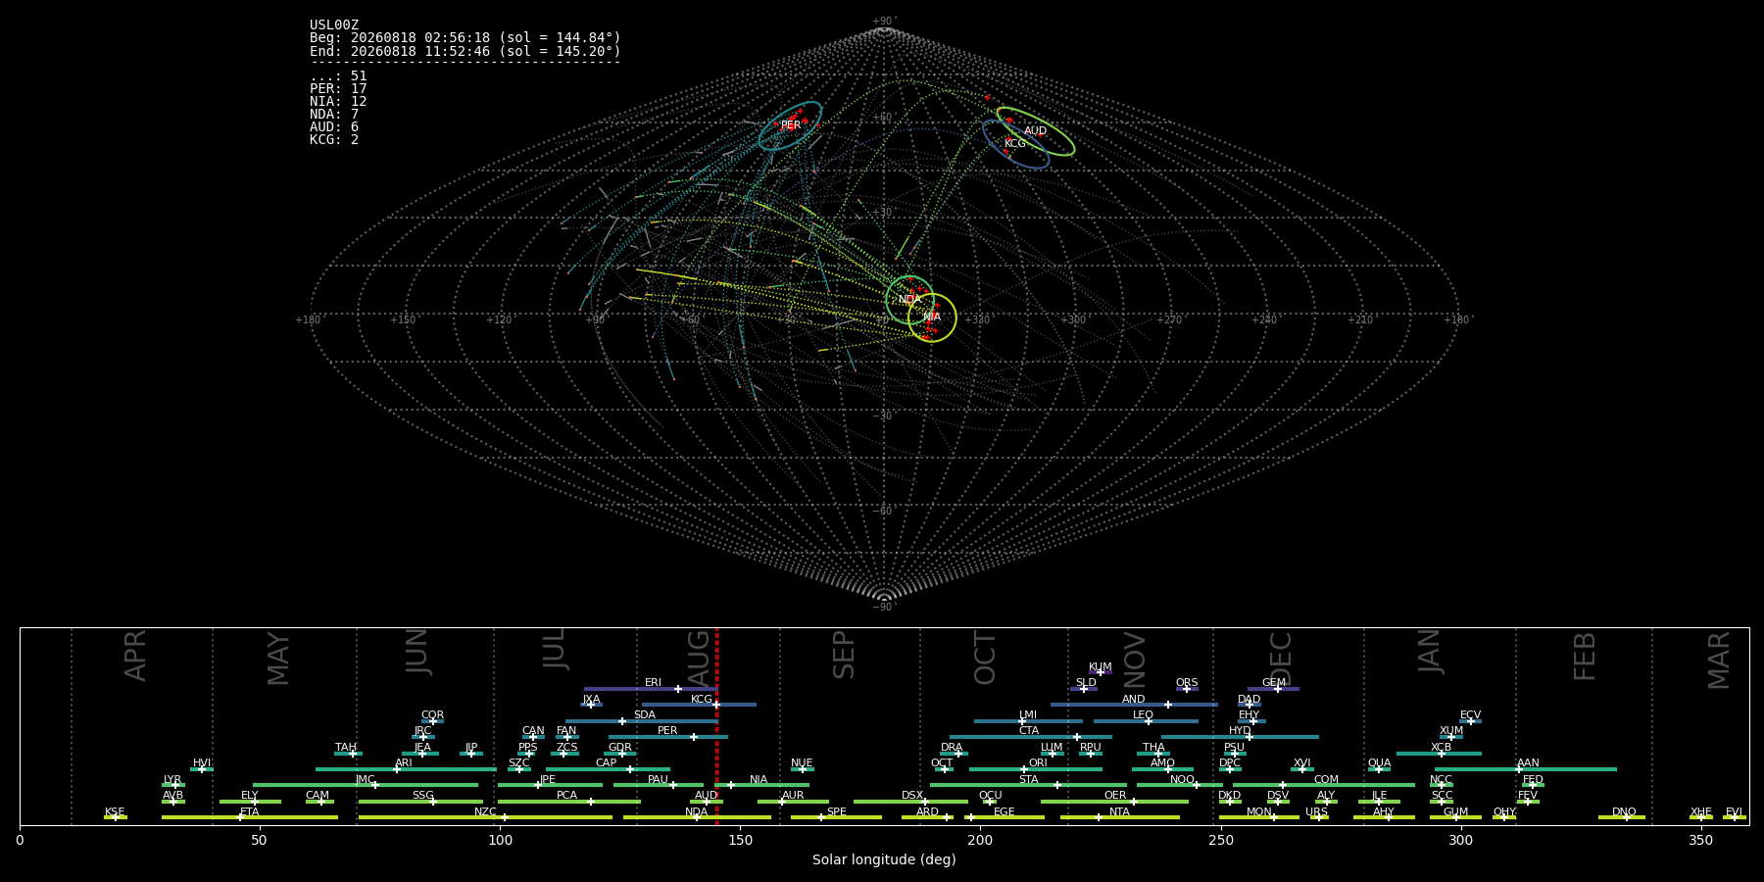
Task: Click the AUG month label in timeline
Action: (700, 657)
